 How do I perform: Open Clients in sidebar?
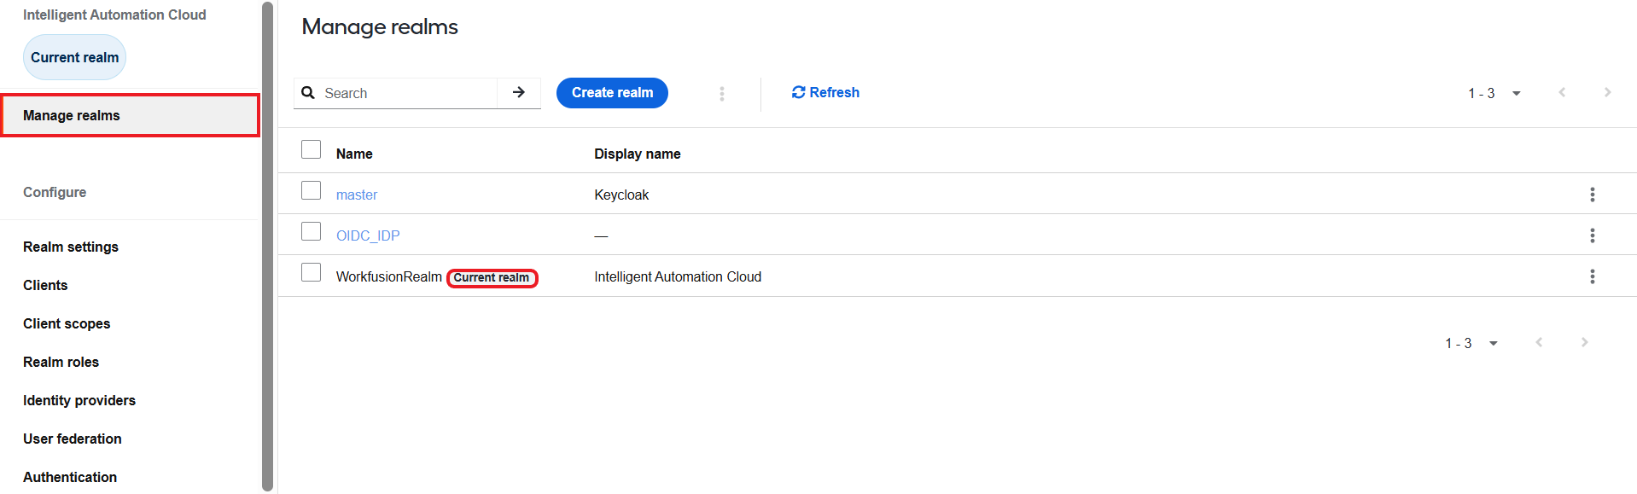[45, 285]
